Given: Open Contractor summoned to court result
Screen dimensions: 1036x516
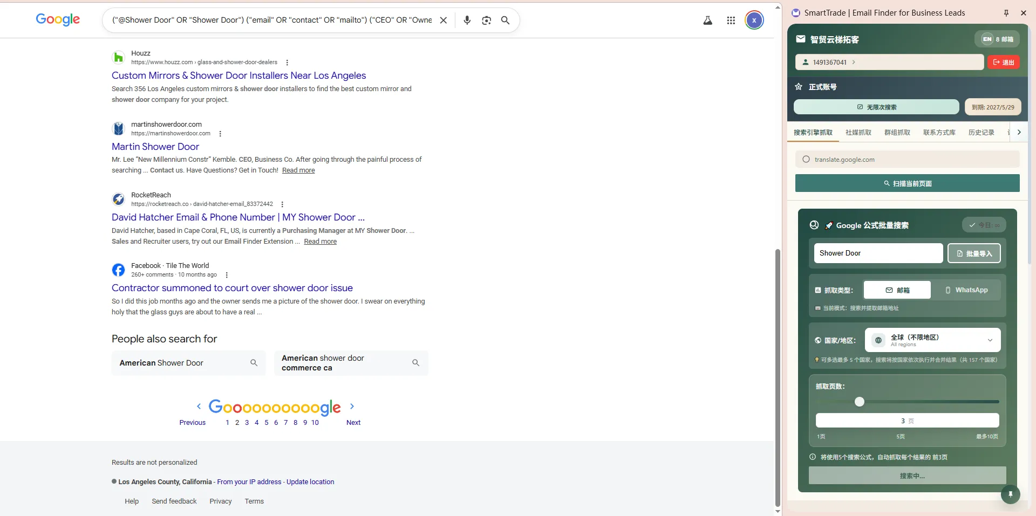Looking at the screenshot, I should coord(232,288).
